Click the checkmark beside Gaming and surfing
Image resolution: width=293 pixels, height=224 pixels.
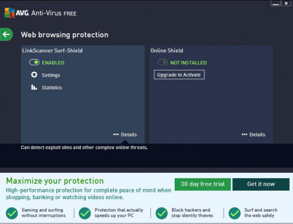12,213
